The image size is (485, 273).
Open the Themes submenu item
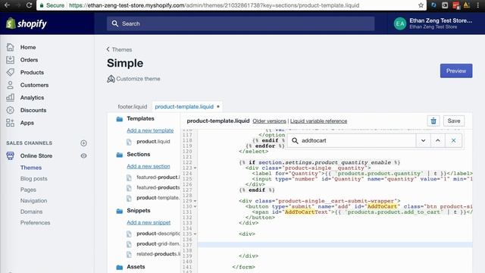[31, 168]
